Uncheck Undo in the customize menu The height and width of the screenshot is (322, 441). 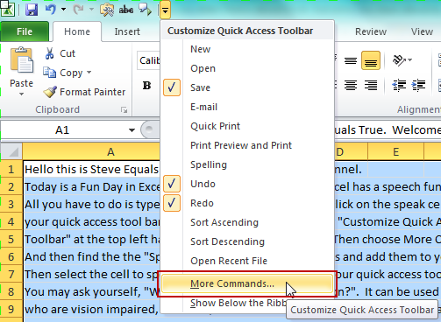point(172,184)
